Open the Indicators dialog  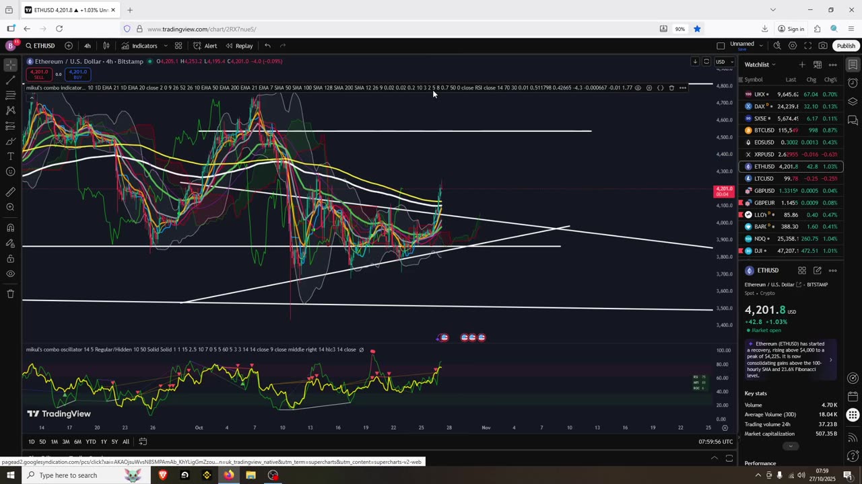coord(139,46)
